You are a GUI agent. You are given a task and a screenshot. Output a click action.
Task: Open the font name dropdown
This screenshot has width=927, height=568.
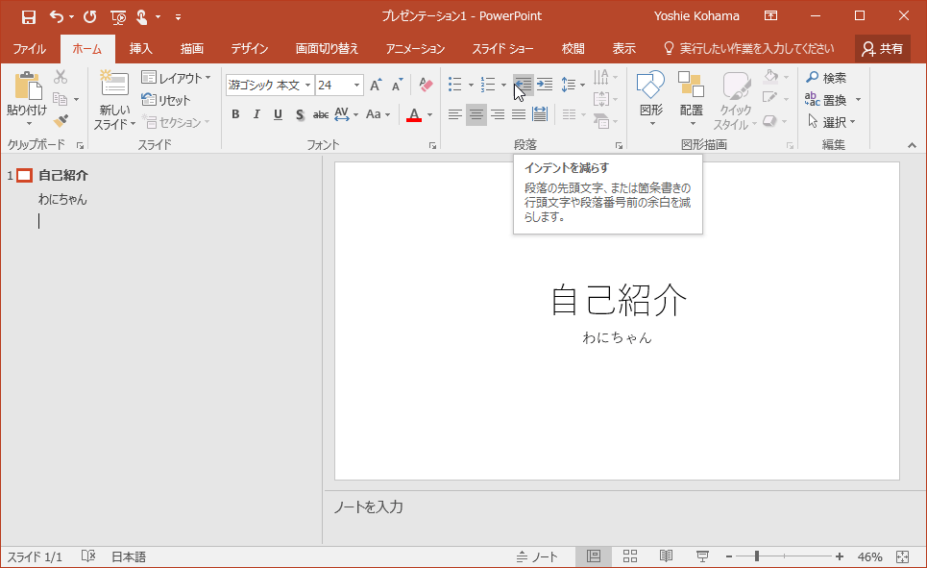click(x=307, y=86)
